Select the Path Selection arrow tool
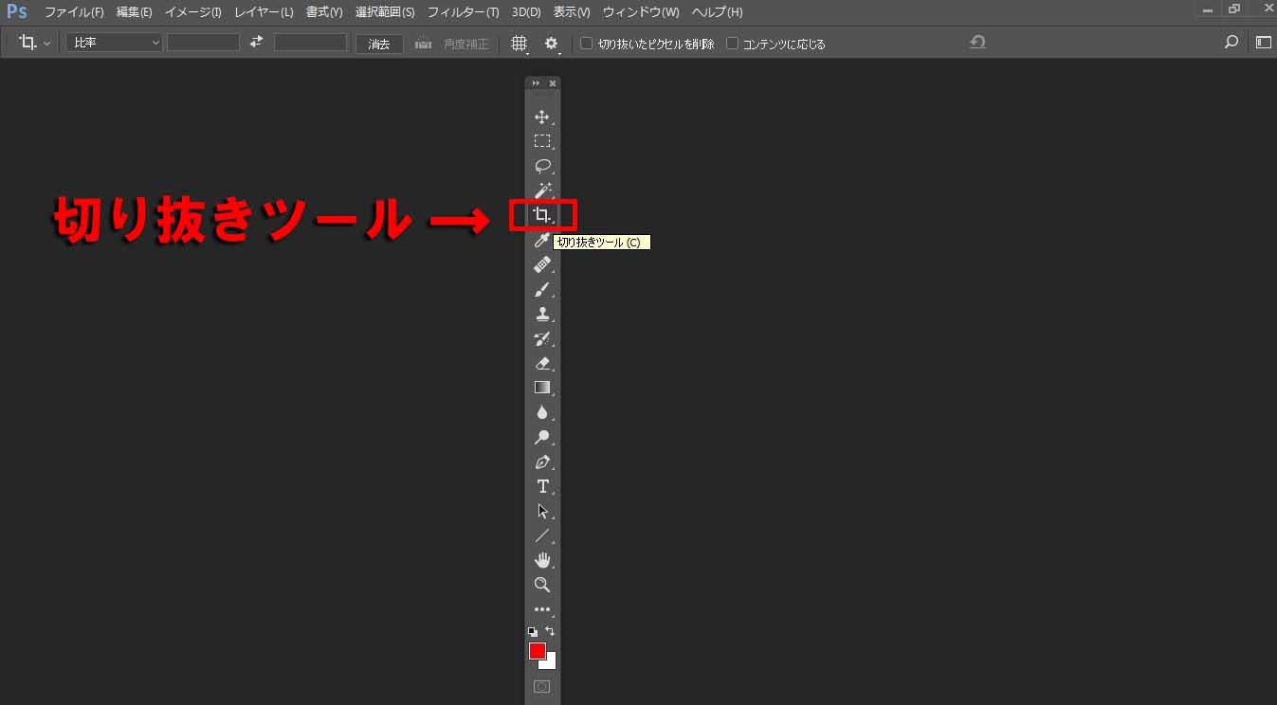 pos(542,511)
